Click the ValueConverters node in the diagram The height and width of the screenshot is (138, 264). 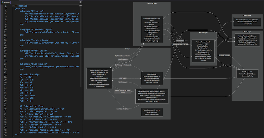pos(152,112)
